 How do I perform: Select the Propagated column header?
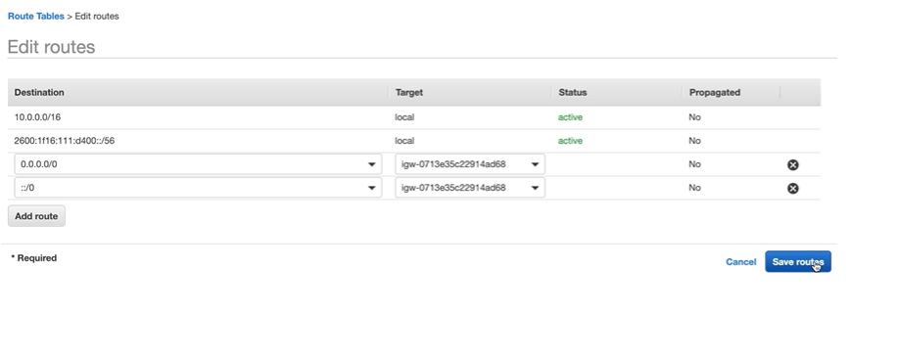coord(714,92)
